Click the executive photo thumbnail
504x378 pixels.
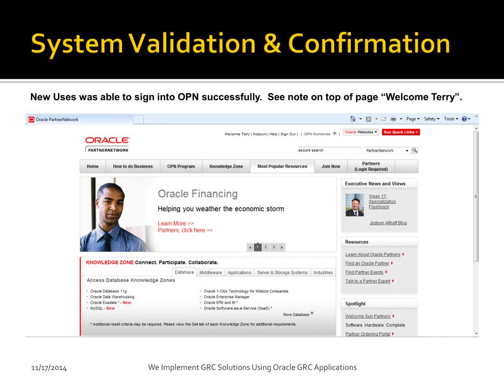coord(354,205)
